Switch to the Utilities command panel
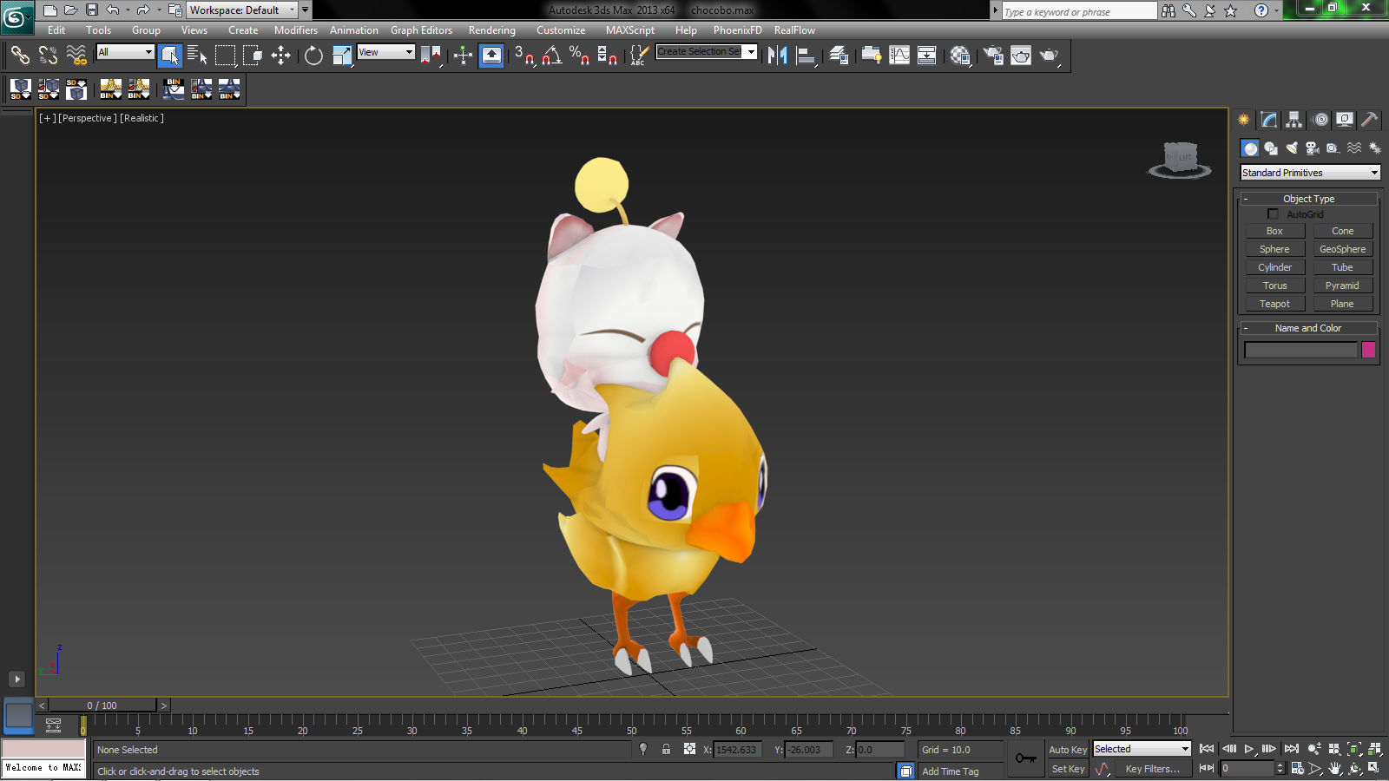This screenshot has width=1389, height=781. (x=1370, y=120)
